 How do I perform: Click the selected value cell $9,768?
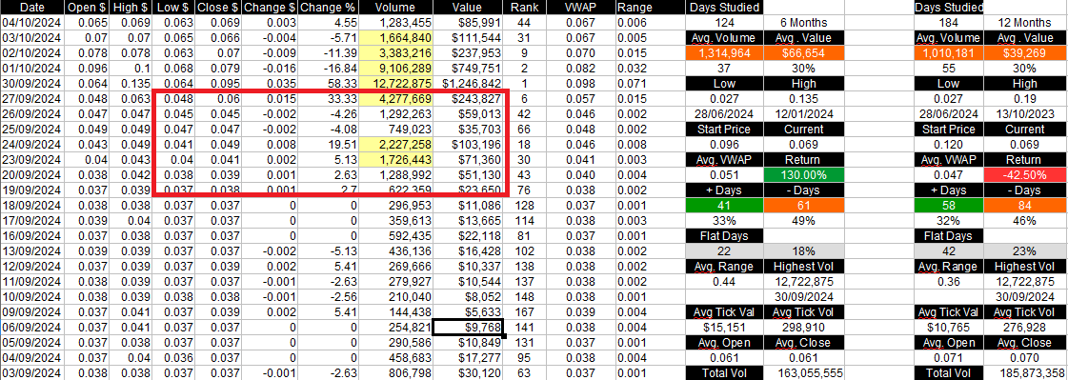click(469, 327)
